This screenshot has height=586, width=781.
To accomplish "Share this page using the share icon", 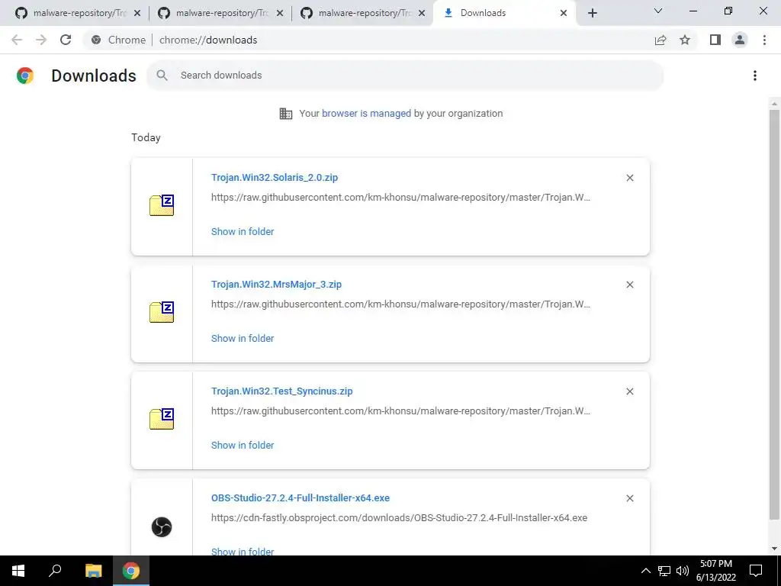I will click(x=660, y=40).
